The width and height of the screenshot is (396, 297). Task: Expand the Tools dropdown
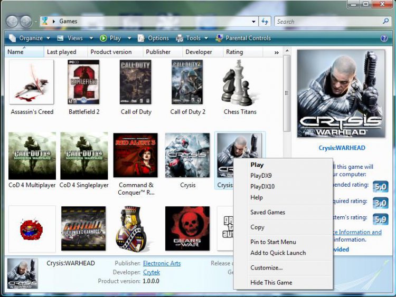point(206,39)
